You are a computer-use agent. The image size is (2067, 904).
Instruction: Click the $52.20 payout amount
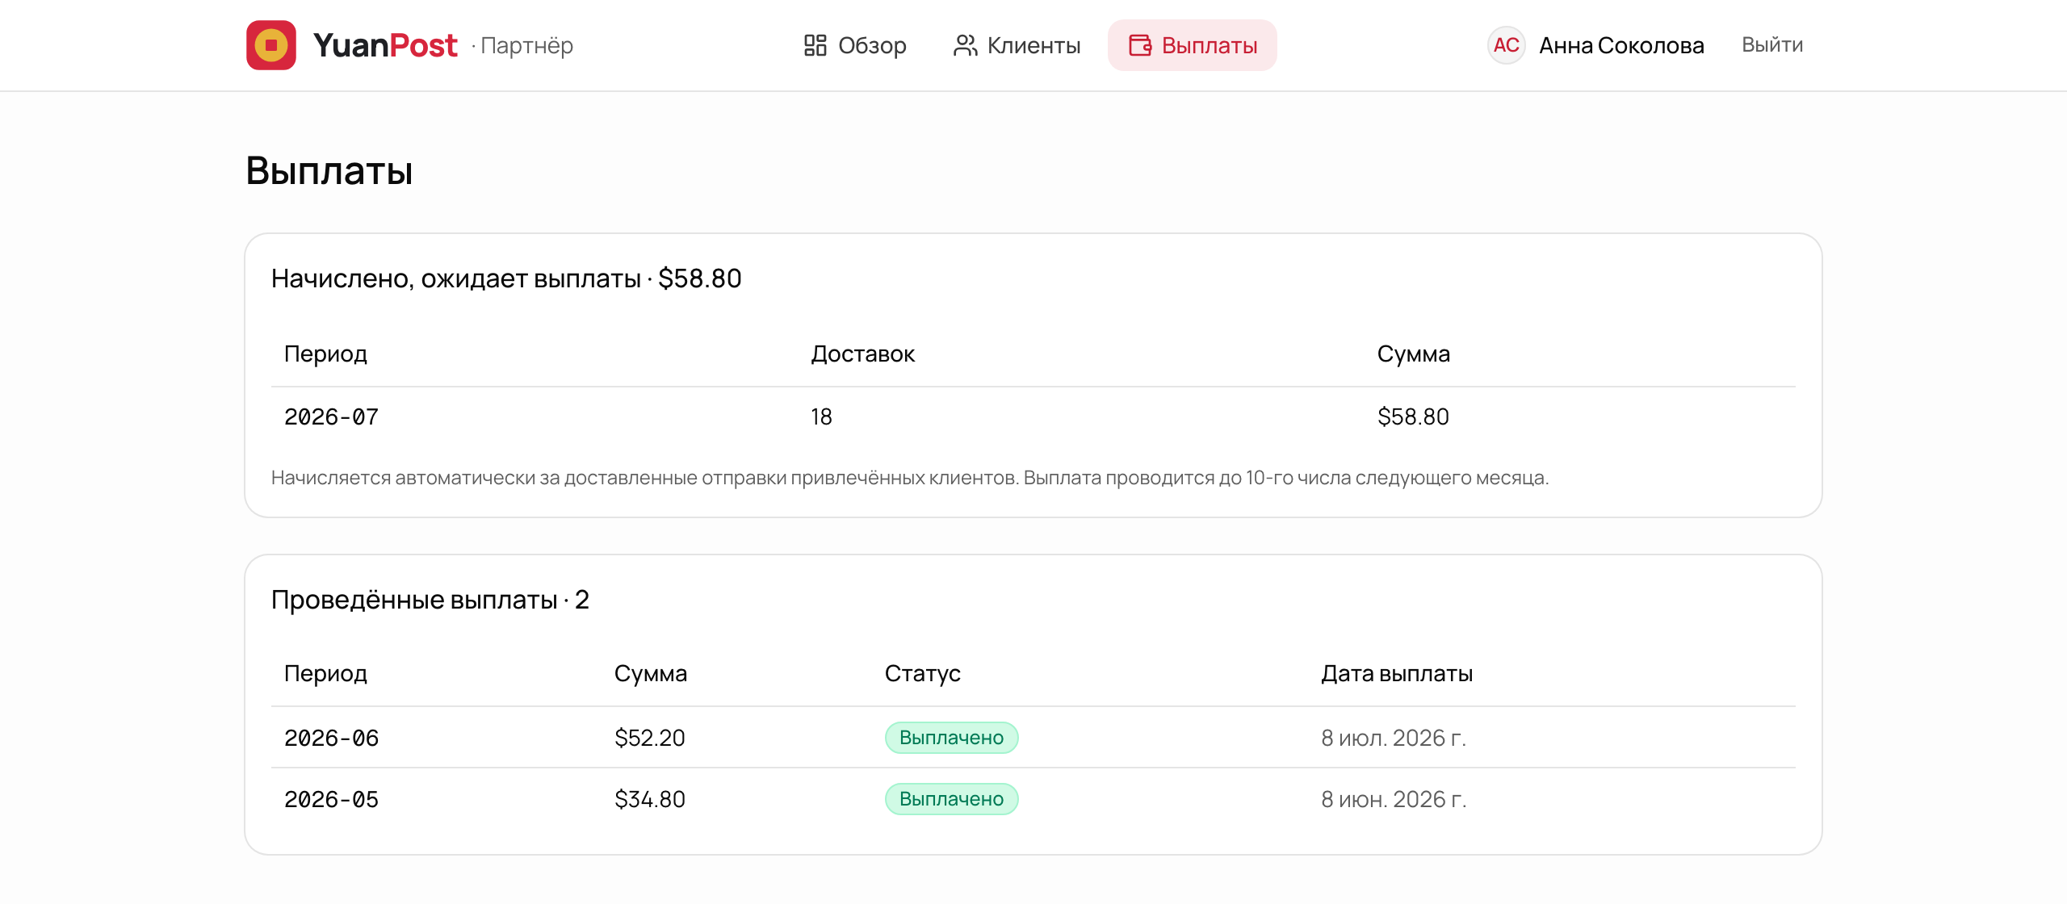point(650,738)
